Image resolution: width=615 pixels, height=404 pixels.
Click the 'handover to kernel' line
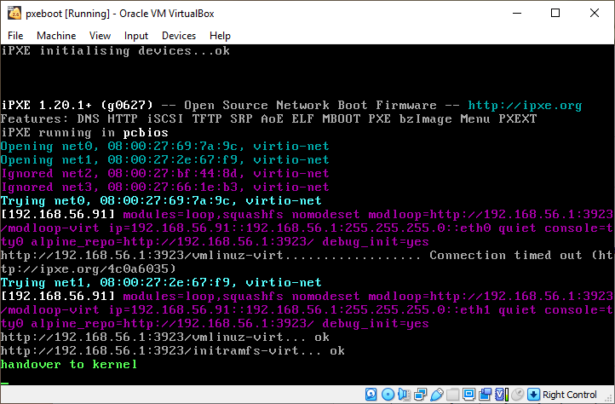(x=69, y=364)
